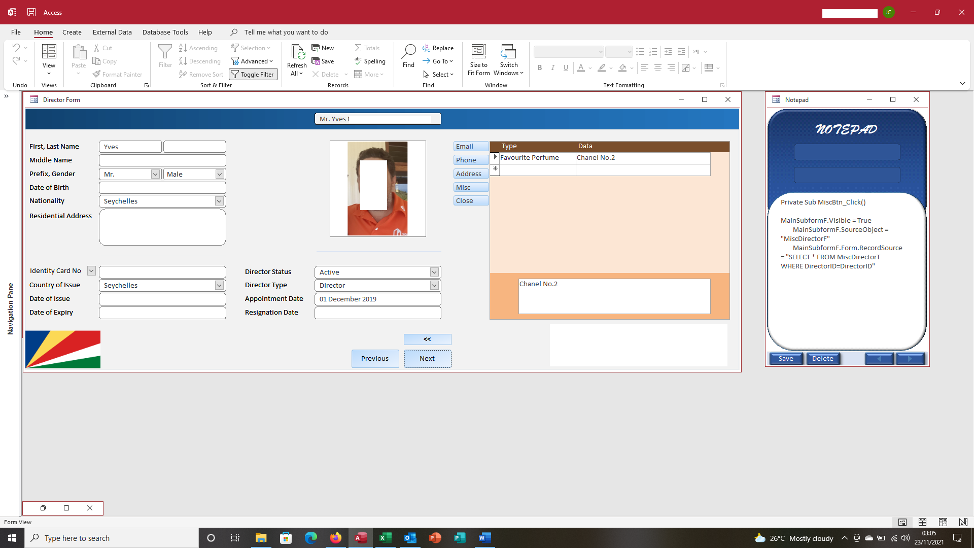Toggle the Toggle Filter button

pyautogui.click(x=253, y=74)
